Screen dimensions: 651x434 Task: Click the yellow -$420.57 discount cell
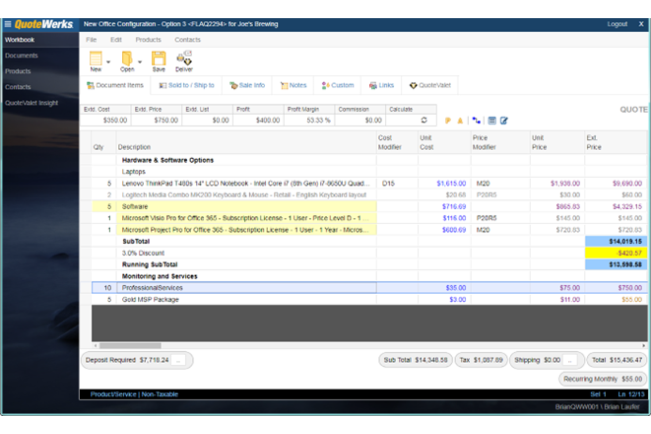point(616,253)
